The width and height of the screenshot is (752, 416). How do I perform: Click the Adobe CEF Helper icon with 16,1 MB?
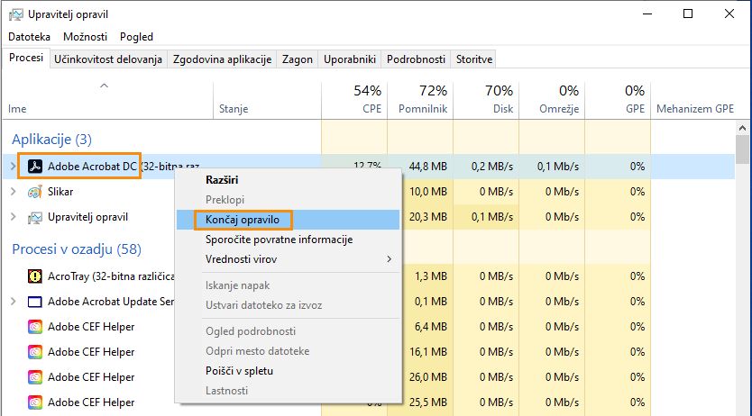[x=34, y=352]
